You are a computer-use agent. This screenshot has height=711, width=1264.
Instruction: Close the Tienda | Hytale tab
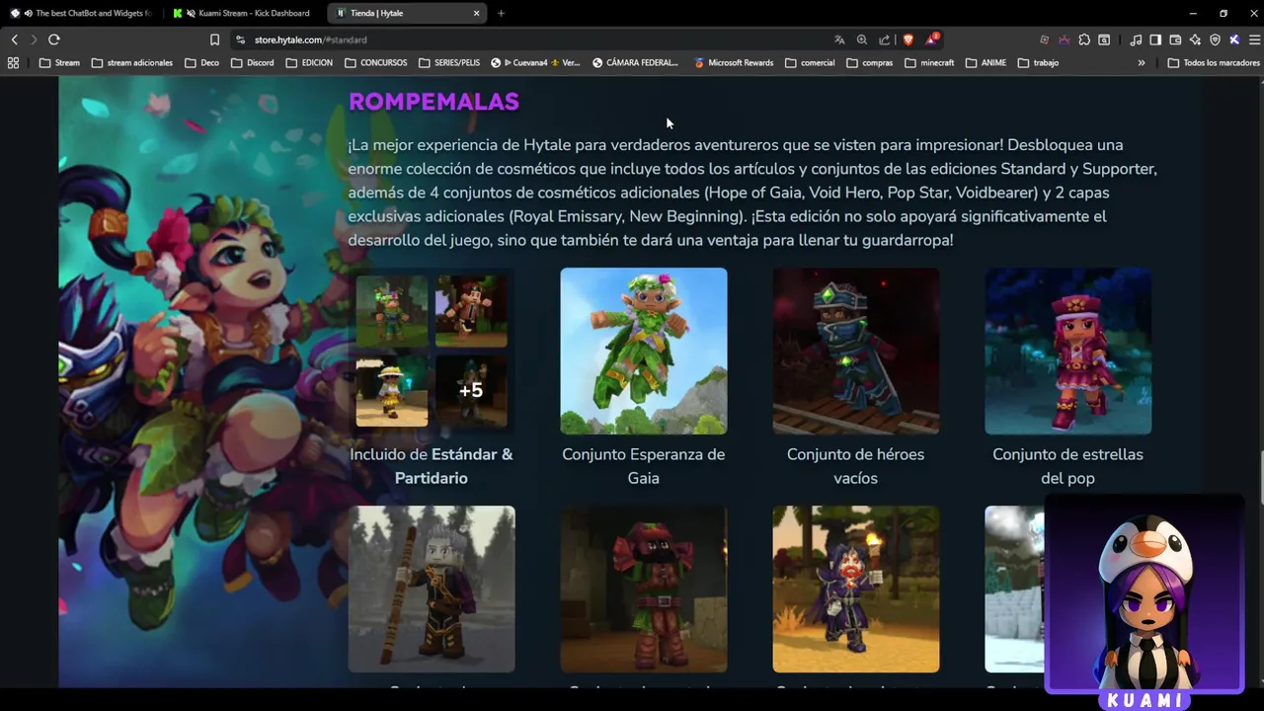pyautogui.click(x=476, y=13)
